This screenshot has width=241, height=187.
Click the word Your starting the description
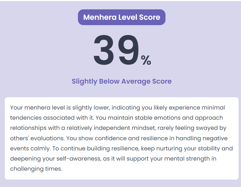[16, 108]
